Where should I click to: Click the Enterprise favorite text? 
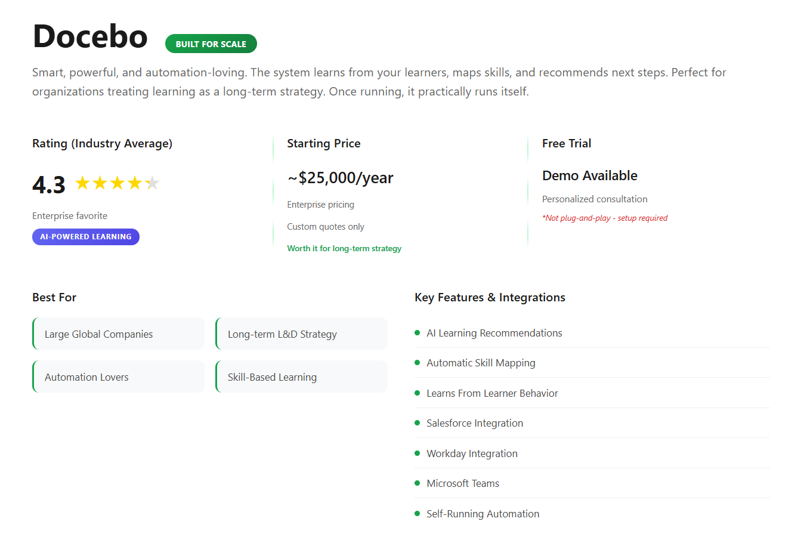coord(70,216)
